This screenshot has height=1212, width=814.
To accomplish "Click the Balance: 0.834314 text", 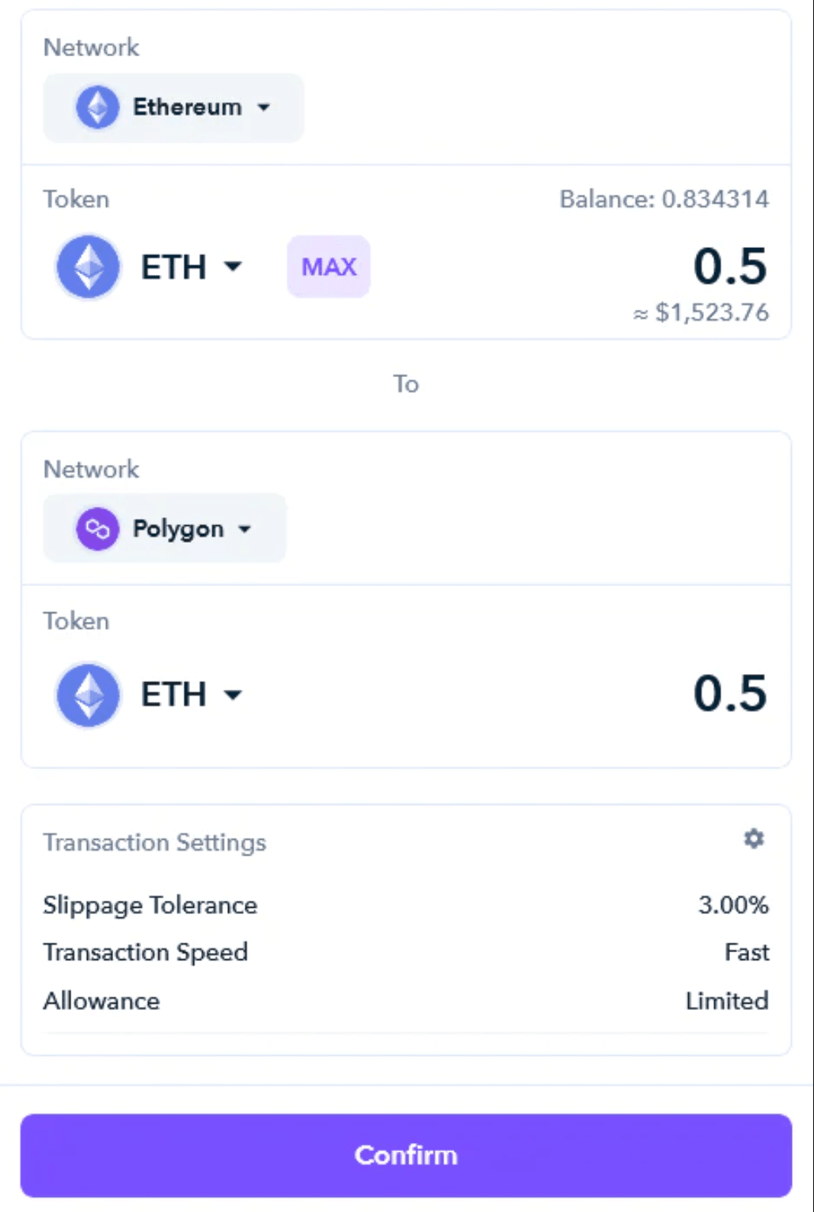I will coord(664,199).
